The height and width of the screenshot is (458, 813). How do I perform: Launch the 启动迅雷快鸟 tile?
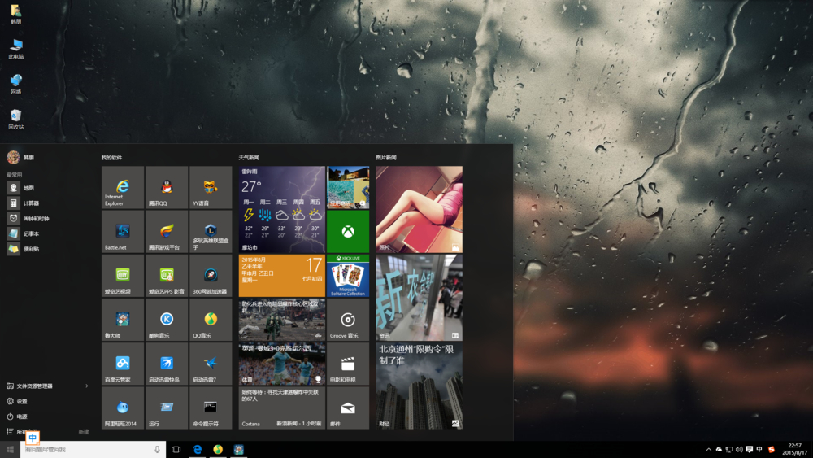[167, 364]
